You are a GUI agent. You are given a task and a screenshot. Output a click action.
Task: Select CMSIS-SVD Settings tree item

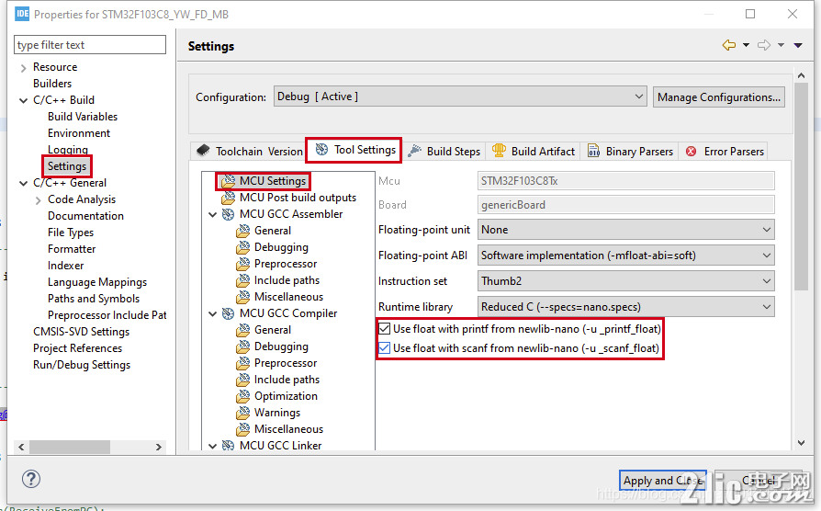81,332
